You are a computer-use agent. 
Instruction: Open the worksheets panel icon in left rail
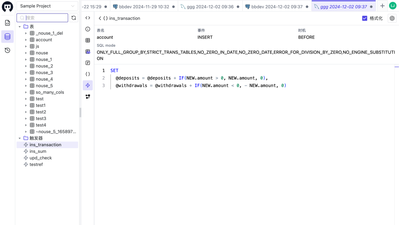(7, 23)
